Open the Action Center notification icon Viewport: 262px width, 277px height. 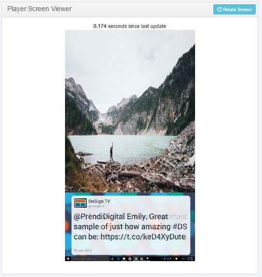pos(176,259)
